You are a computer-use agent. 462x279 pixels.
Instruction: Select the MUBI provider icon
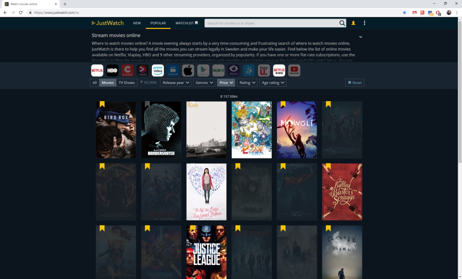(x=219, y=70)
